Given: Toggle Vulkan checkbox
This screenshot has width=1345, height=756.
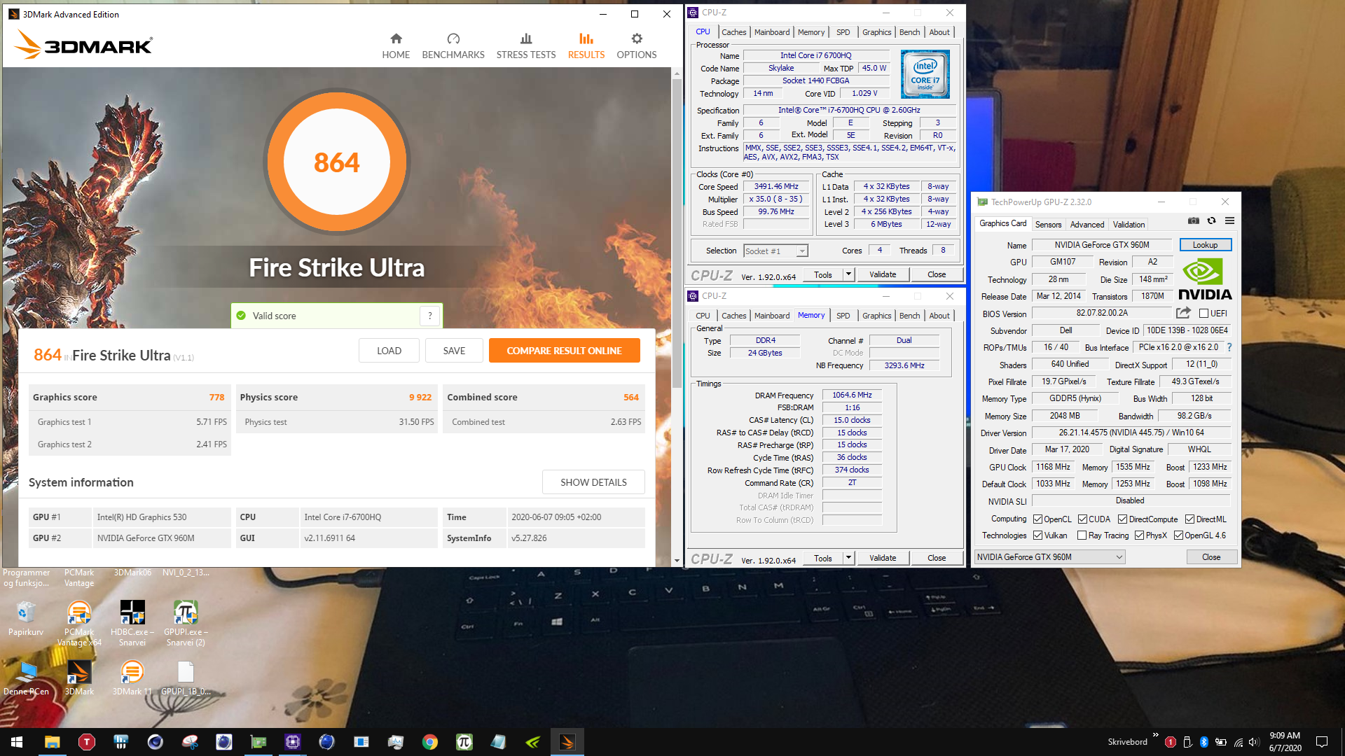Looking at the screenshot, I should click(x=1038, y=535).
